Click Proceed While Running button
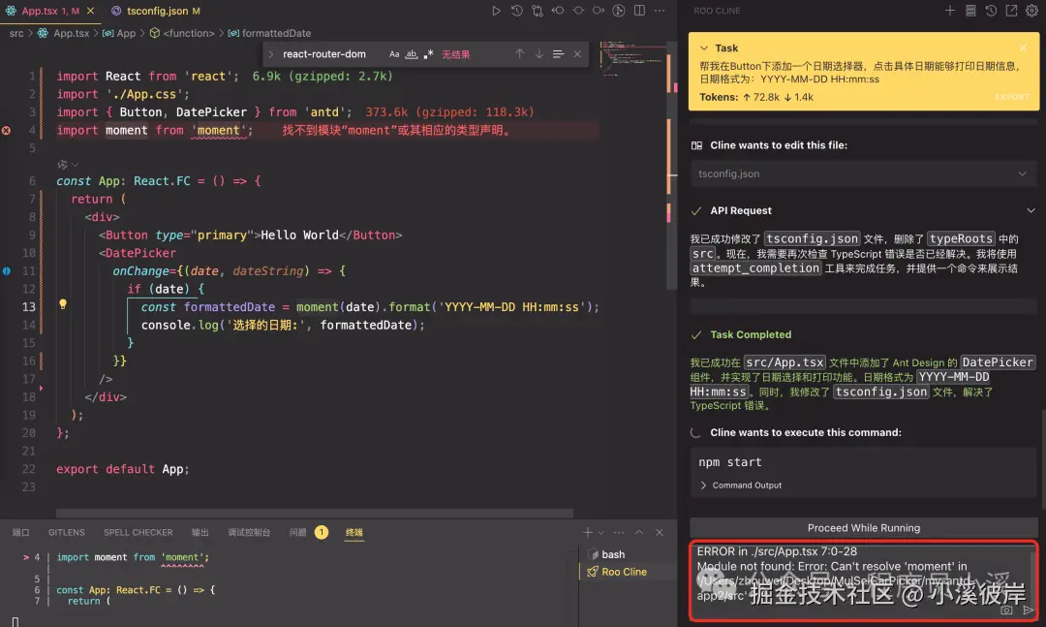The image size is (1046, 627). 864,527
